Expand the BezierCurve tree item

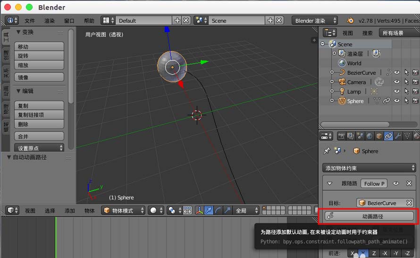pos(332,72)
